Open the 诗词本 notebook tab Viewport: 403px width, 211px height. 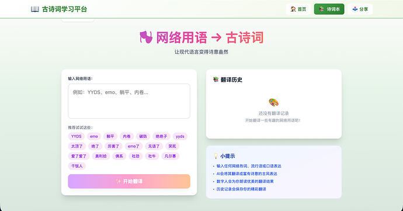coord(329,9)
